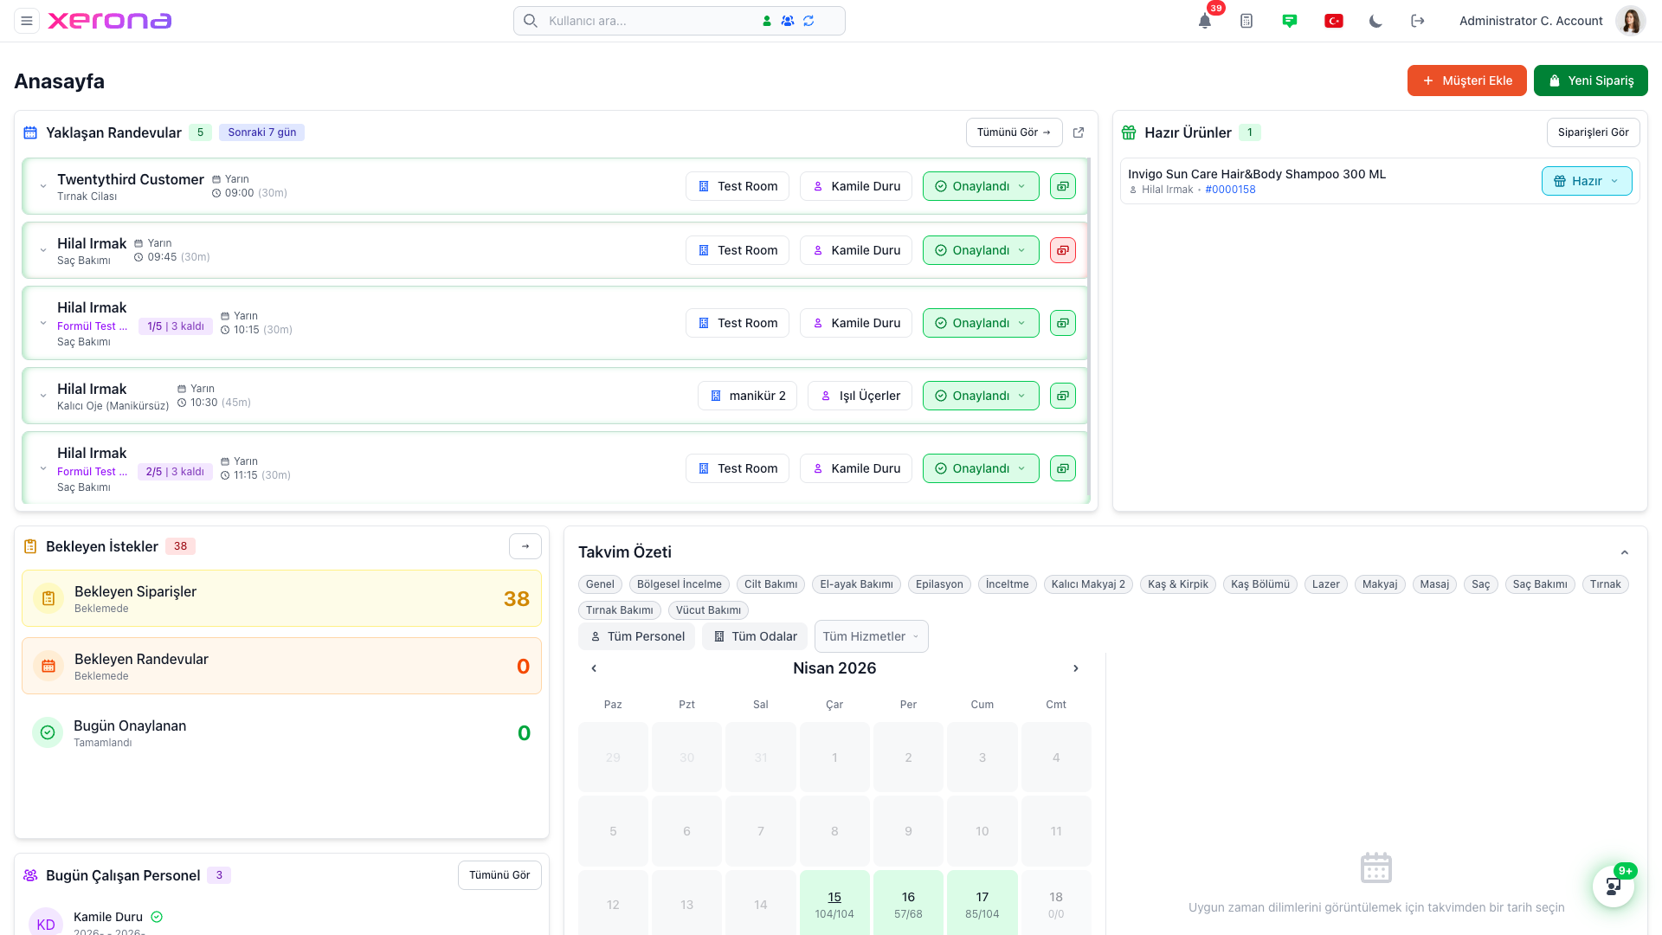Toggle the Cilt Bakımı category filter chip
The image size is (1662, 935).
770,584
